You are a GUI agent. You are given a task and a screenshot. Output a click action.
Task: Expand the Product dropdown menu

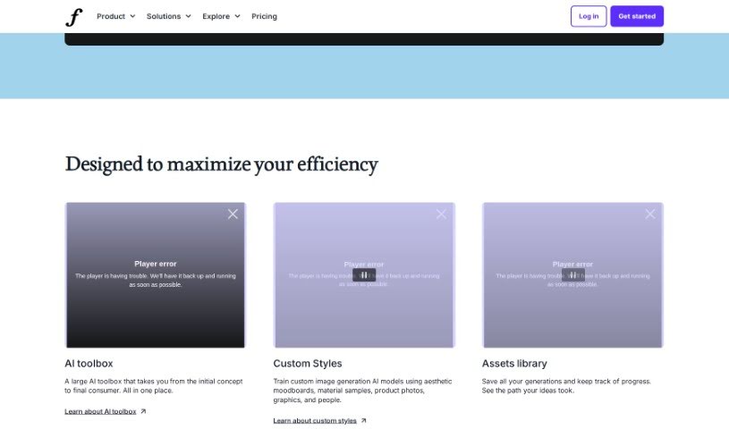coord(115,16)
